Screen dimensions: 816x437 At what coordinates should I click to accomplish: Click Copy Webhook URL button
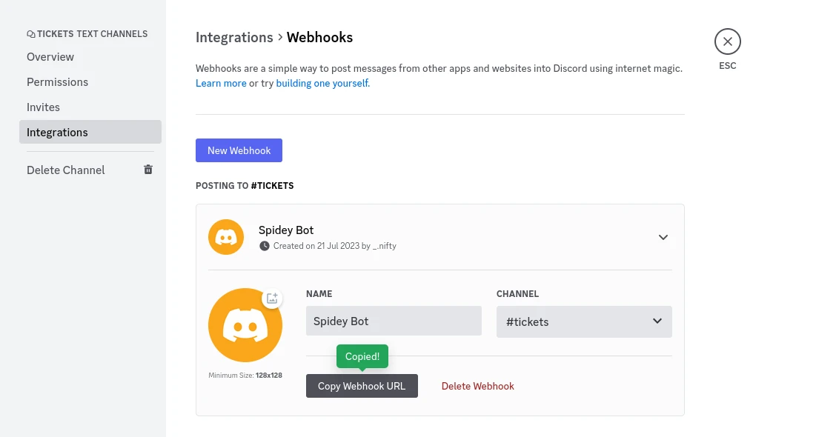(x=362, y=386)
